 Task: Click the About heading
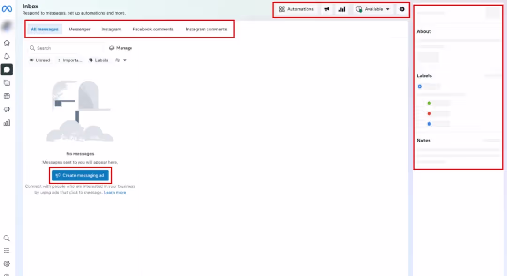point(423,31)
